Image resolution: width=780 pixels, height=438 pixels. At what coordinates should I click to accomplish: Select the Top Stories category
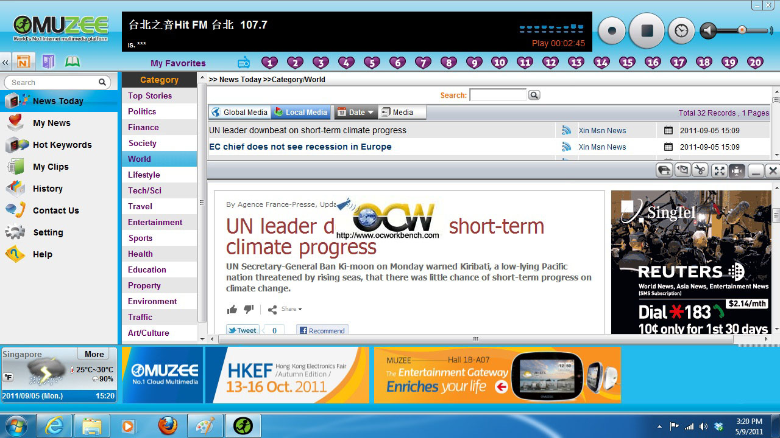tap(159, 96)
